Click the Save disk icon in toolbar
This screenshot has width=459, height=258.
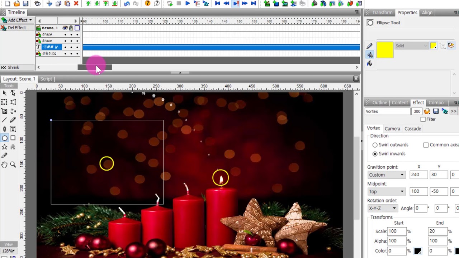pyautogui.click(x=25, y=4)
